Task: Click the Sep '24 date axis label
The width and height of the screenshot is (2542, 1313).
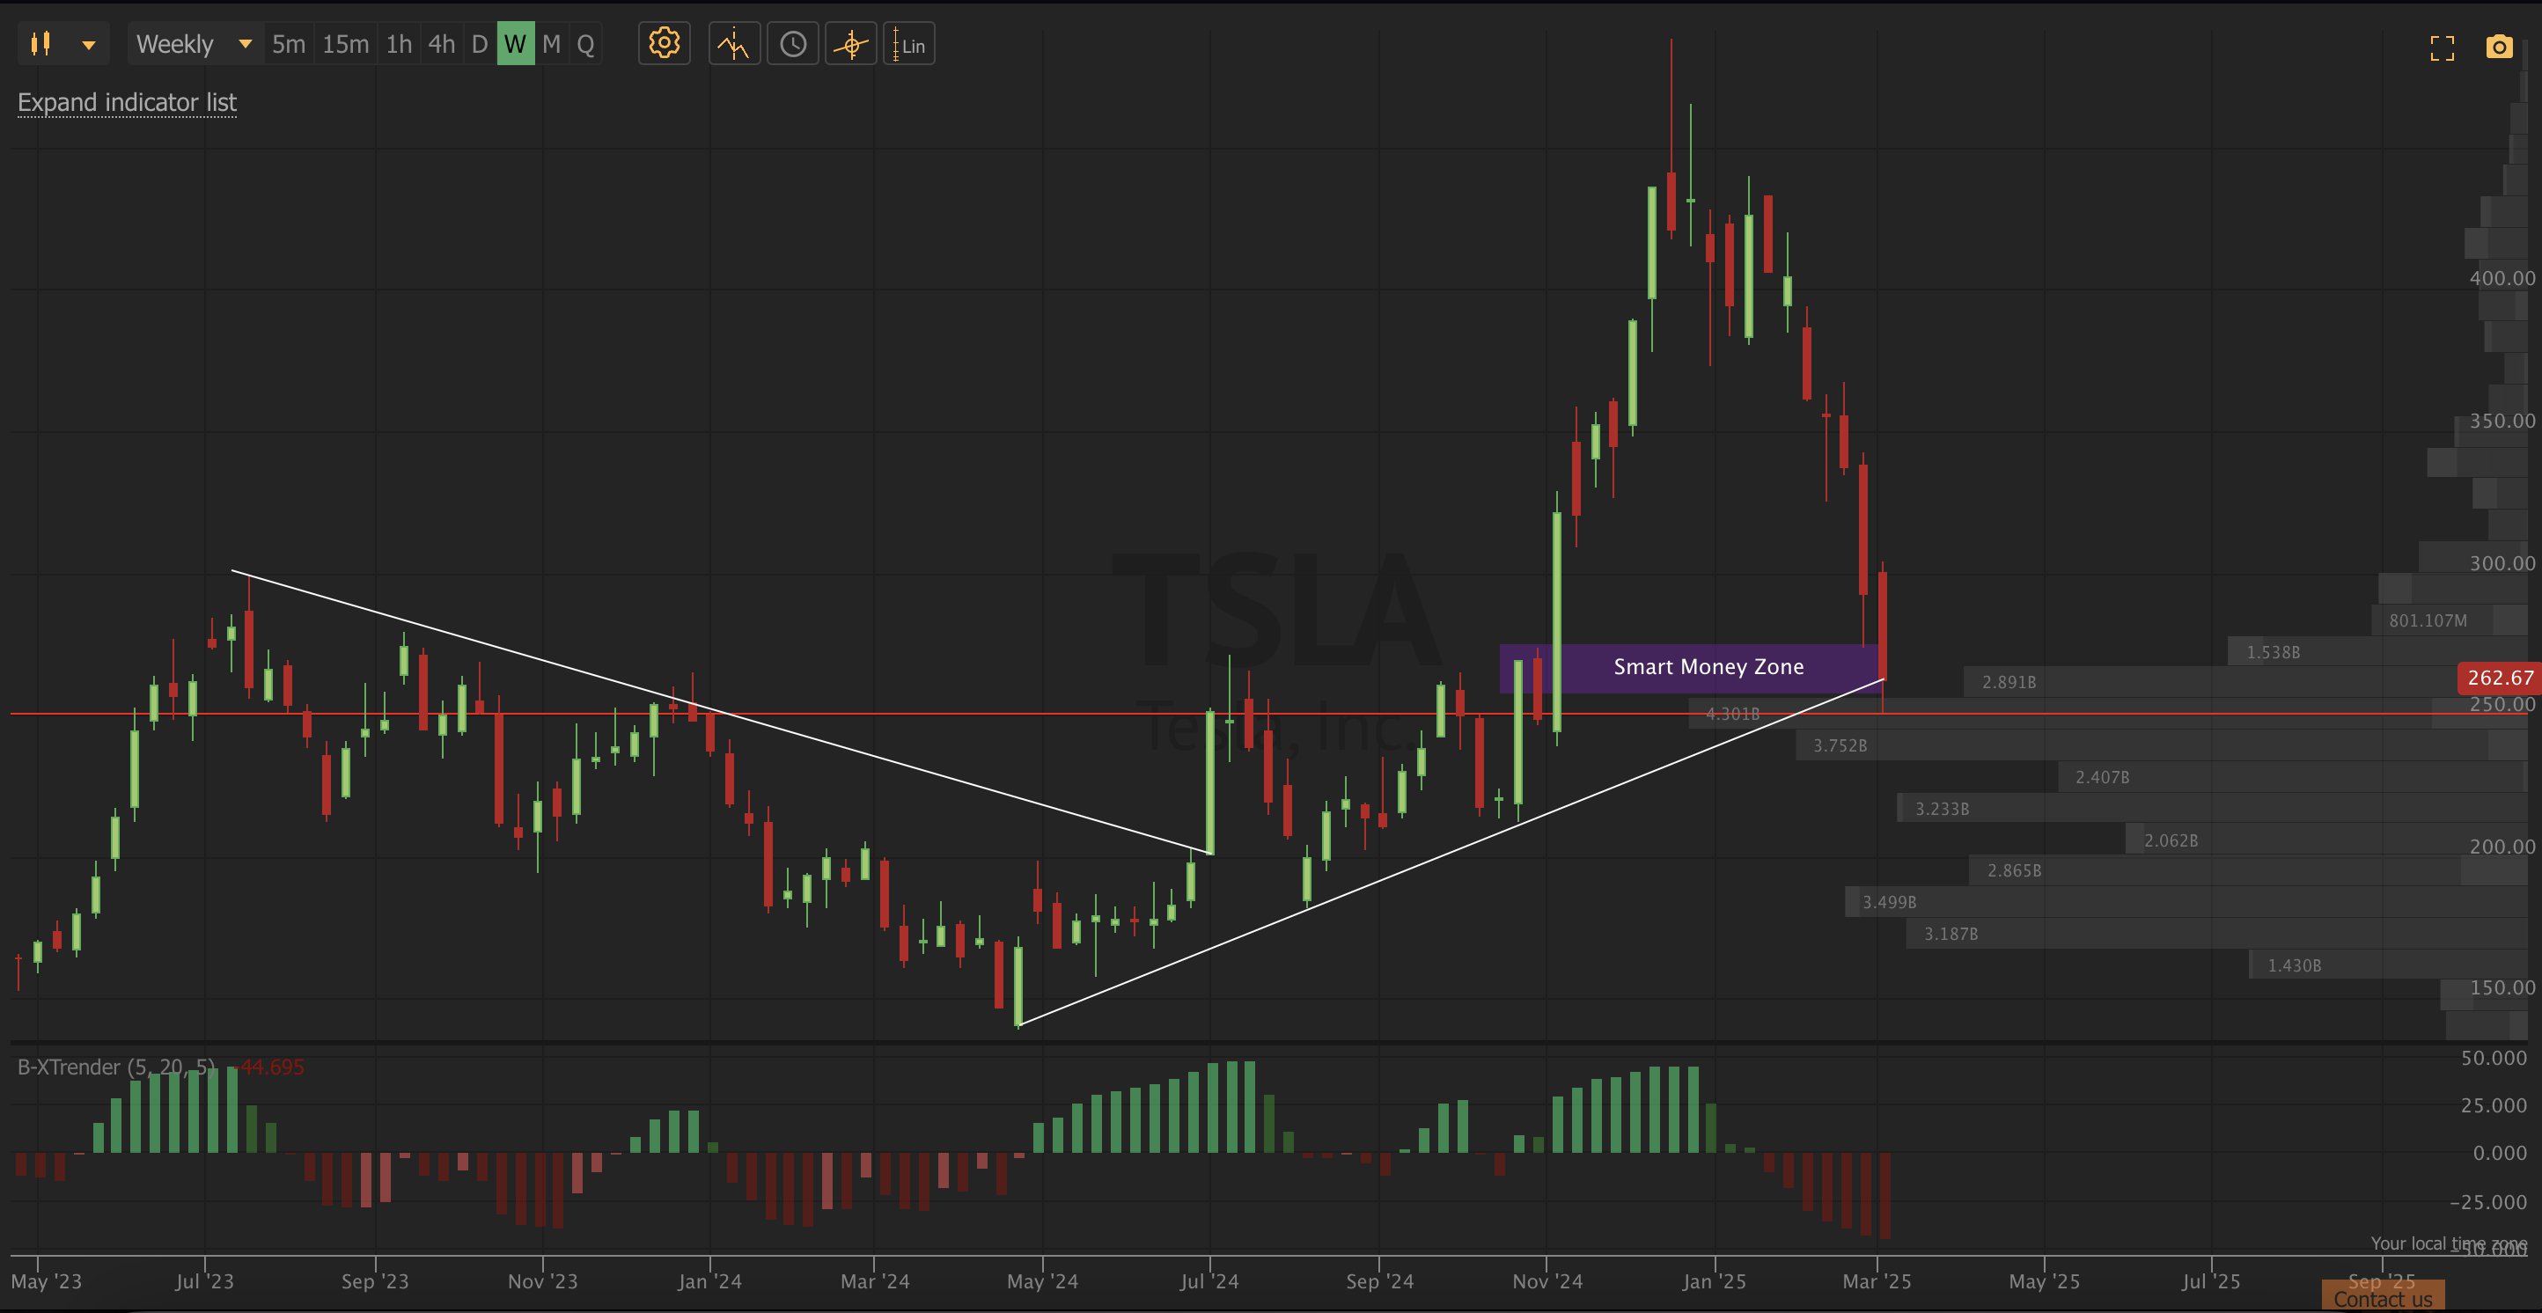Action: 1379,1281
